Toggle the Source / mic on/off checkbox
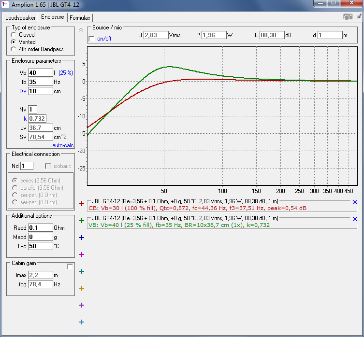This screenshot has width=364, height=337. pyautogui.click(x=92, y=39)
